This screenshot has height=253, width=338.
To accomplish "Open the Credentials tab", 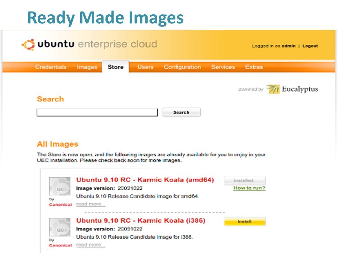I will pos(51,67).
